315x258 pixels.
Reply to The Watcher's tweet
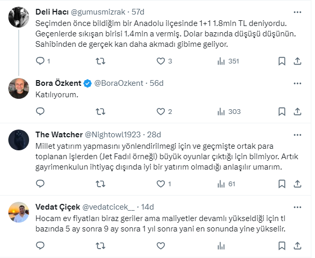[x=40, y=184]
